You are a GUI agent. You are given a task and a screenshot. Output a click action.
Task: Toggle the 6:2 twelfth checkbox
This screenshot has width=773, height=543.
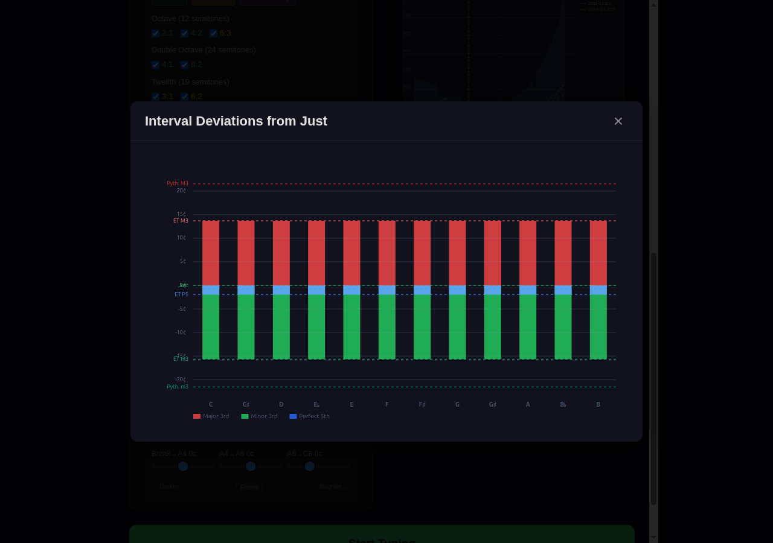(184, 97)
